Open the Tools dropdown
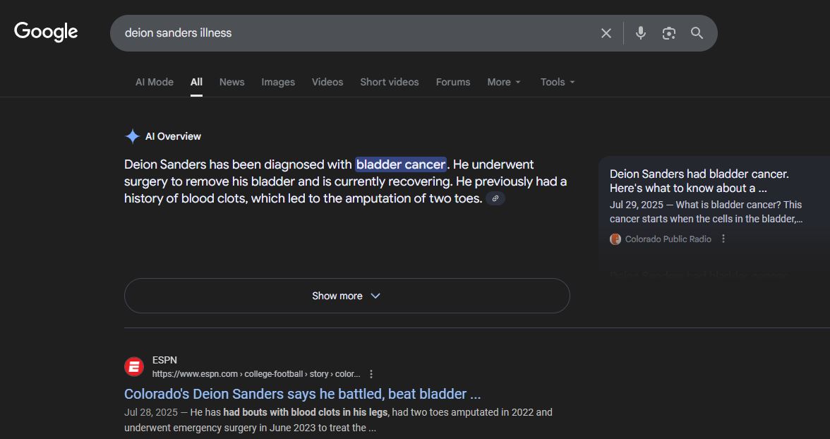The image size is (830, 439). click(x=558, y=82)
